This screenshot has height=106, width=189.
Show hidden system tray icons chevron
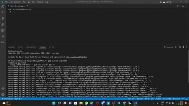pyautogui.click(x=154, y=103)
